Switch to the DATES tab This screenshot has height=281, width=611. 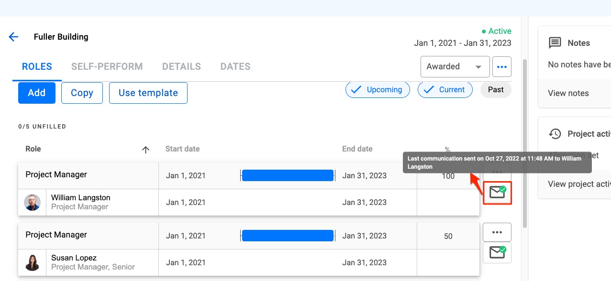pos(235,67)
